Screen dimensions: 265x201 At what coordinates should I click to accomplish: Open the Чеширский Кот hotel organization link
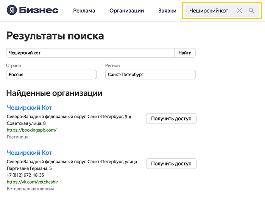(29, 108)
